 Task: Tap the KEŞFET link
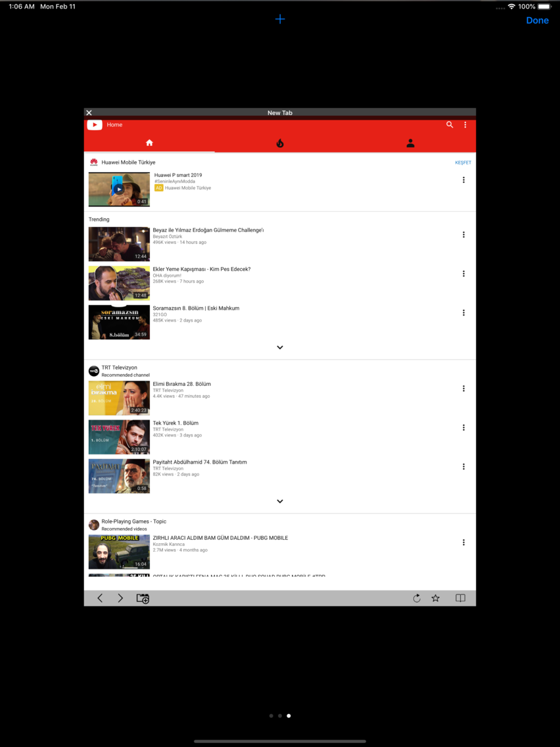pyautogui.click(x=463, y=162)
